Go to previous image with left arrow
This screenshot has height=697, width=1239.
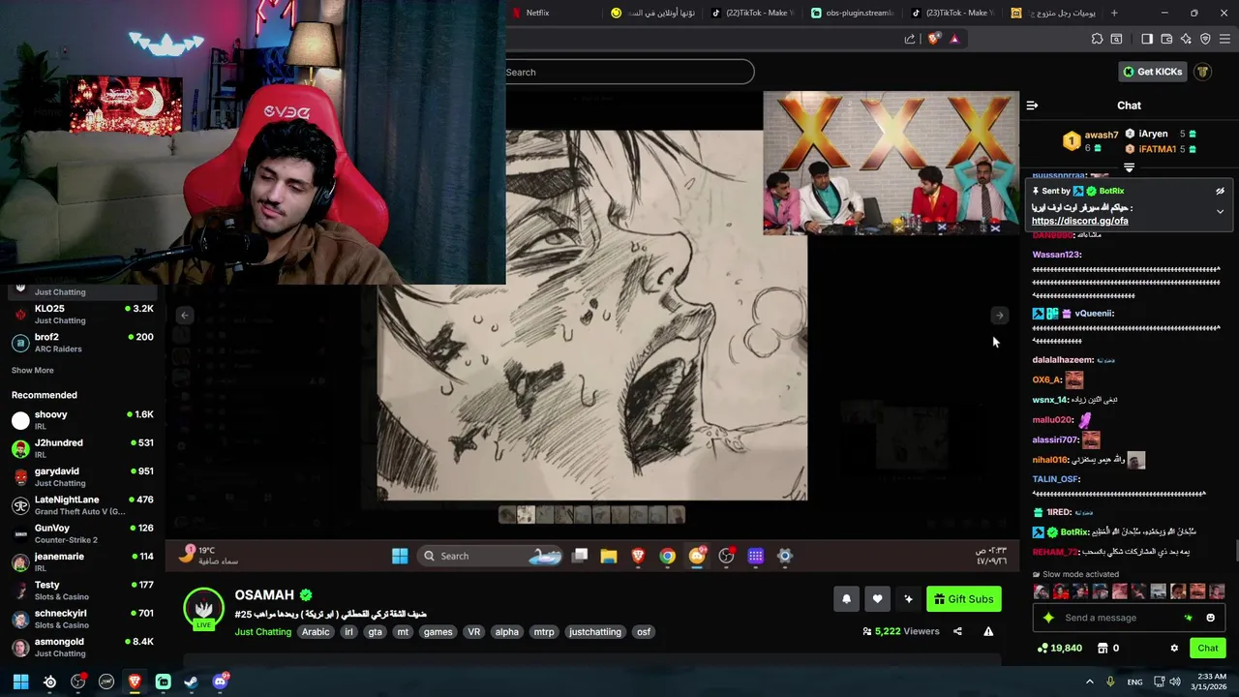(185, 316)
